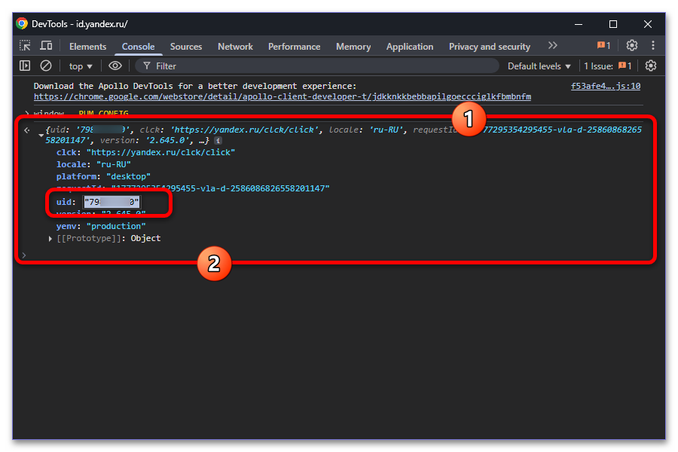Viewport: 678px width, 452px height.
Task: Open DevTools settings gear in tab bar
Action: pyautogui.click(x=632, y=45)
